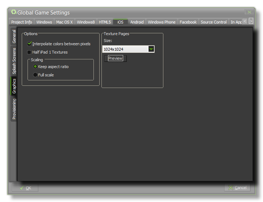Select Keep aspect ratio scaling option
Screen dimensions: 263x202
(35, 67)
